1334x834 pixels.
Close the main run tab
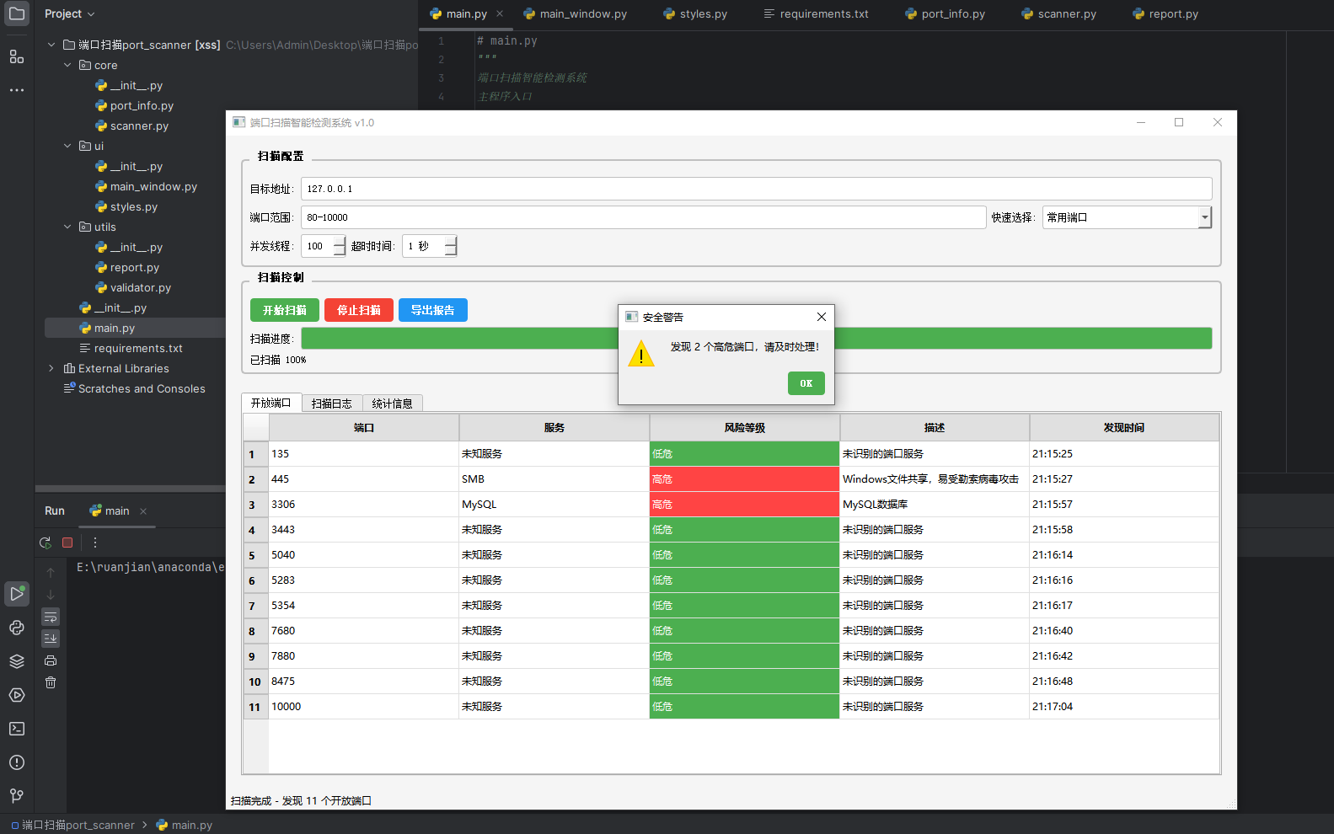coord(143,511)
